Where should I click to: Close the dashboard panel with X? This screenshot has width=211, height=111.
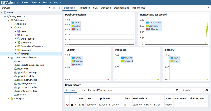pyautogui.click(x=208, y=8)
